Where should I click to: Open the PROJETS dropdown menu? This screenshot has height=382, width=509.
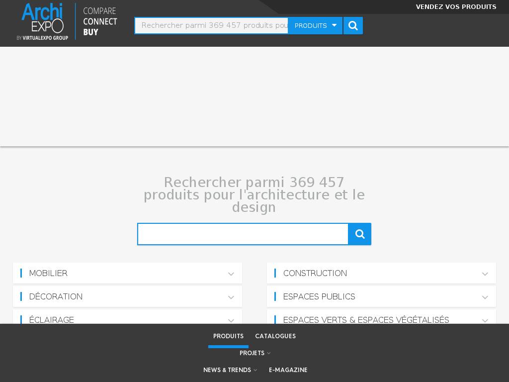(x=254, y=353)
